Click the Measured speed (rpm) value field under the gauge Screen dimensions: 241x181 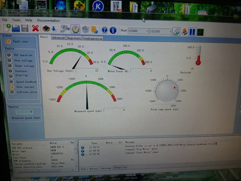pyautogui.click(x=114, y=110)
